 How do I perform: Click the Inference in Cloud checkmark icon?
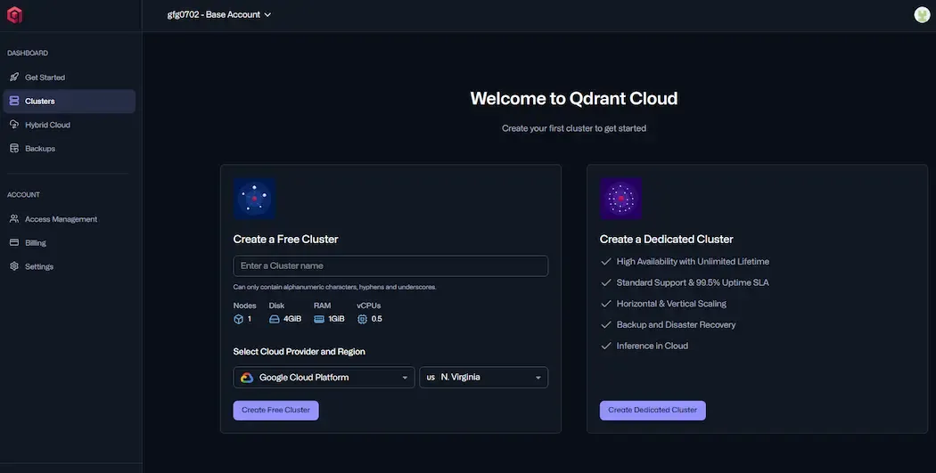606,346
